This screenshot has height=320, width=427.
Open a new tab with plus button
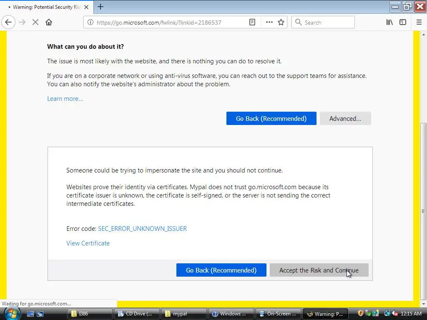(x=100, y=7)
